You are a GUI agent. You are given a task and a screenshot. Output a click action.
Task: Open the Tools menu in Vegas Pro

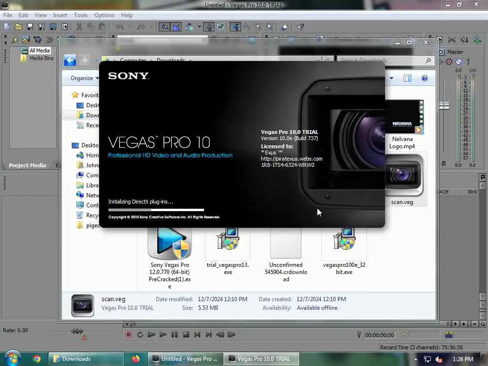pyautogui.click(x=81, y=15)
